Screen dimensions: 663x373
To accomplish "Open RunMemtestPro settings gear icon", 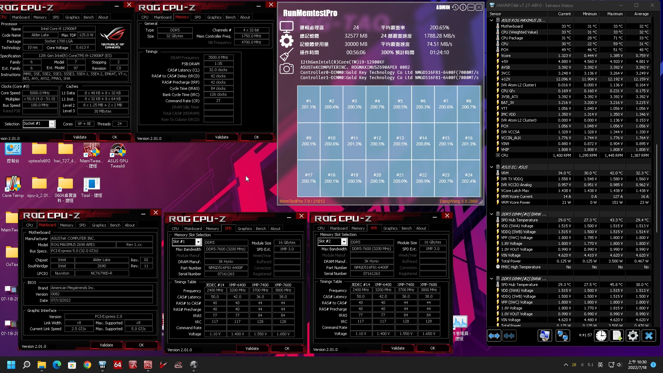I will click(287, 41).
